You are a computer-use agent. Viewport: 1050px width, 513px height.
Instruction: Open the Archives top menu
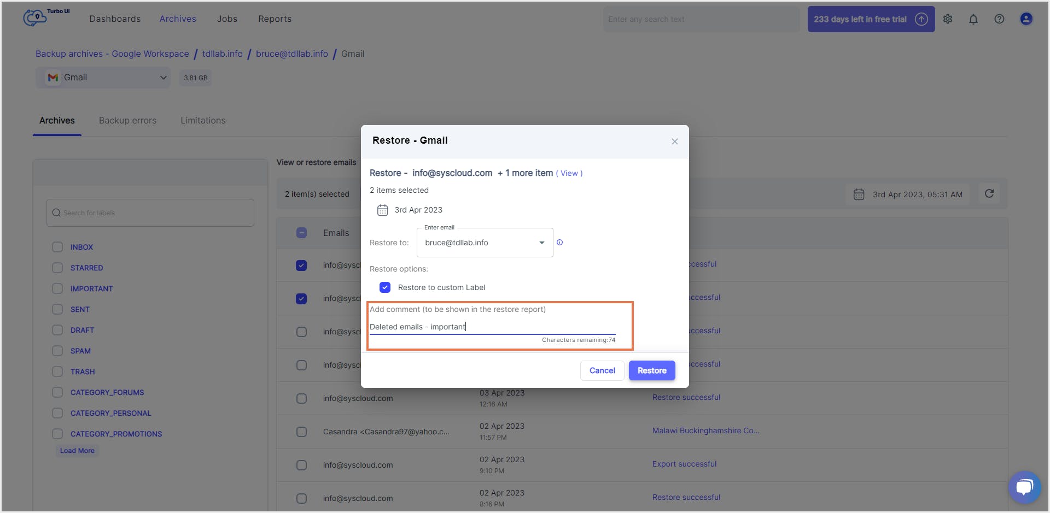point(178,19)
